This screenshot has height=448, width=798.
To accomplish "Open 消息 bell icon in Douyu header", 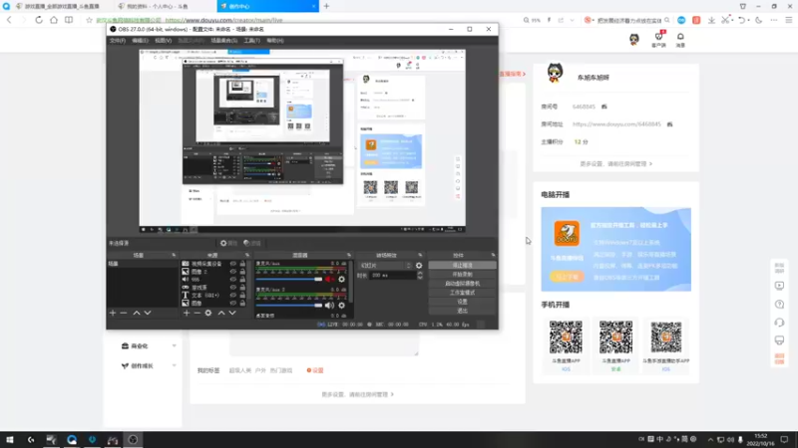I will click(x=680, y=39).
